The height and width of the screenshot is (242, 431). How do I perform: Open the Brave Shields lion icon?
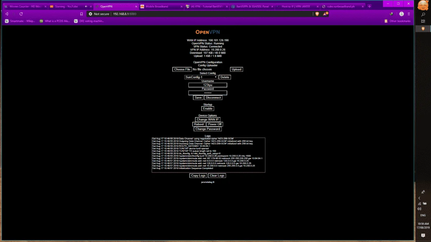click(317, 14)
